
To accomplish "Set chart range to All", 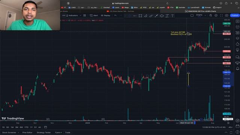I will [x=39, y=127].
